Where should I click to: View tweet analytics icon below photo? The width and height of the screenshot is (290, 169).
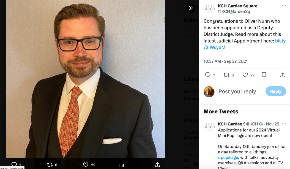pyautogui.click(x=122, y=165)
